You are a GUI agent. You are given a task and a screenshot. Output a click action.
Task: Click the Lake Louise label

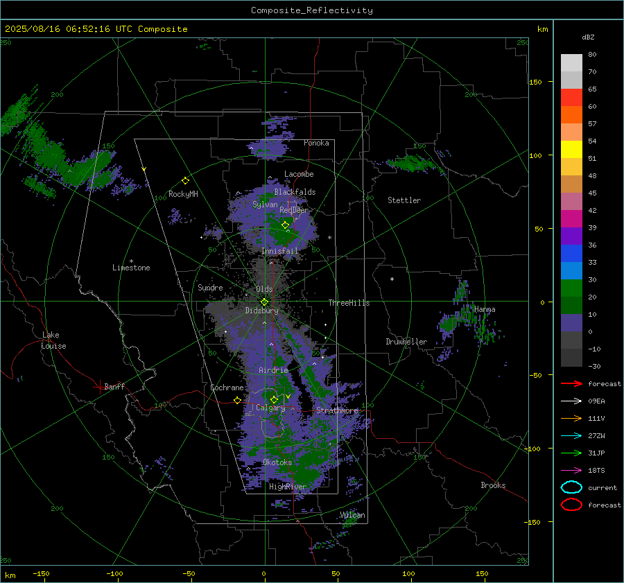click(53, 340)
